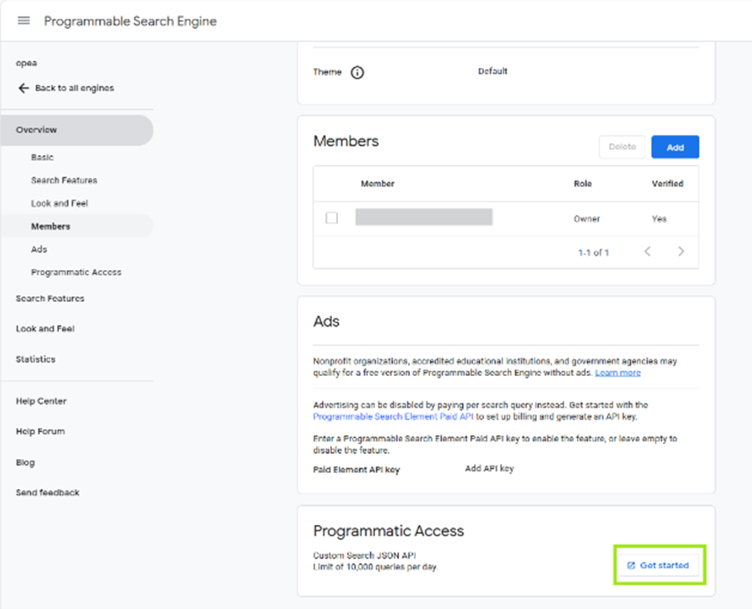Click Add API key field

click(489, 469)
